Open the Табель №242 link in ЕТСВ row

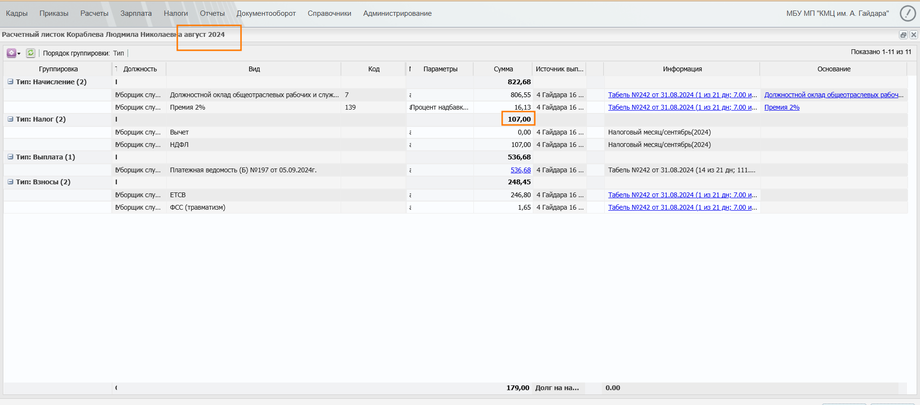[682, 195]
